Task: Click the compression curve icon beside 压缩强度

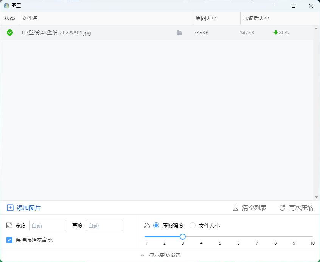Action: click(x=147, y=225)
